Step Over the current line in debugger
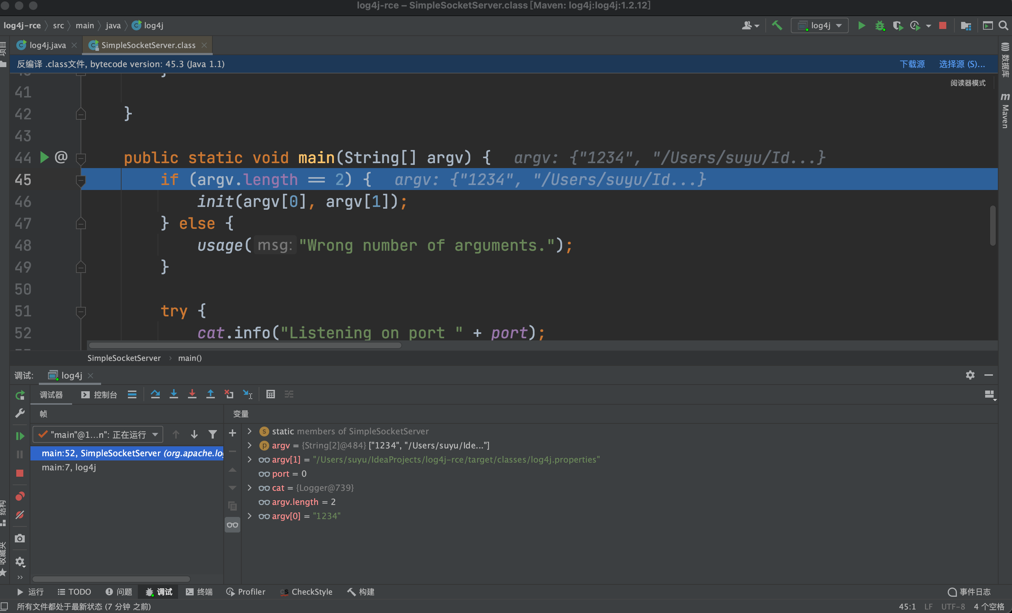The width and height of the screenshot is (1012, 613). pos(155,394)
